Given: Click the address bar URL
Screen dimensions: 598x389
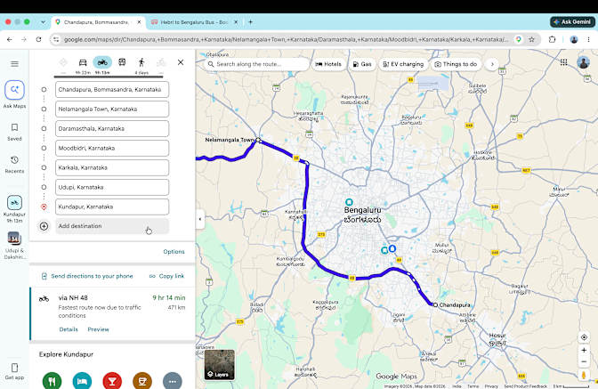Looking at the screenshot, I should click(x=286, y=39).
